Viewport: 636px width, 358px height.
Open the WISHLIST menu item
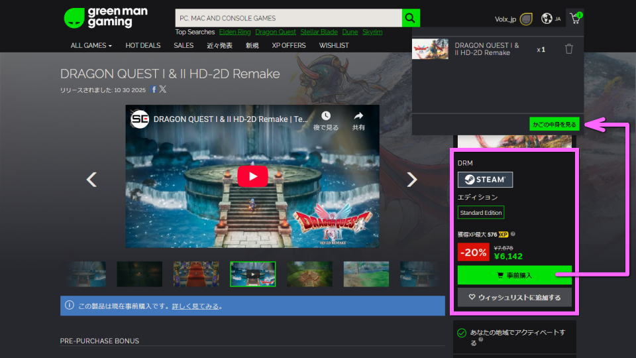coord(333,46)
